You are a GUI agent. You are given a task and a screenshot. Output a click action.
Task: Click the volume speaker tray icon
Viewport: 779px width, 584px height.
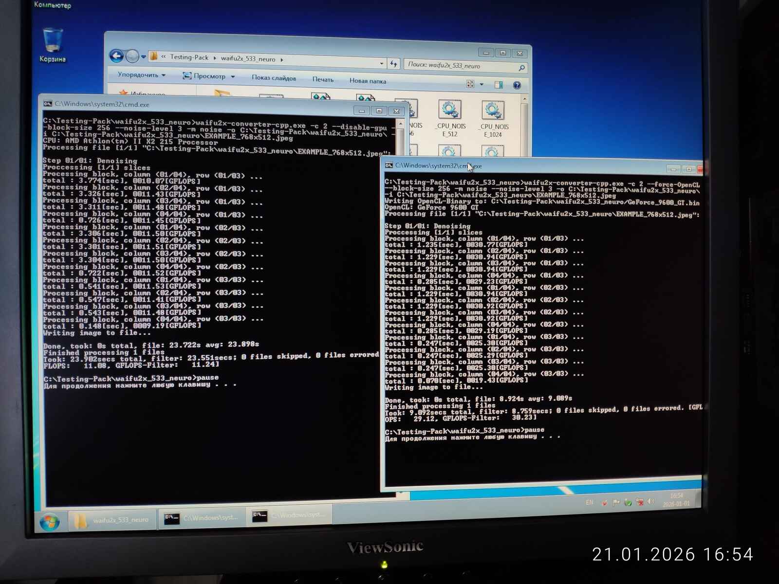[651, 502]
